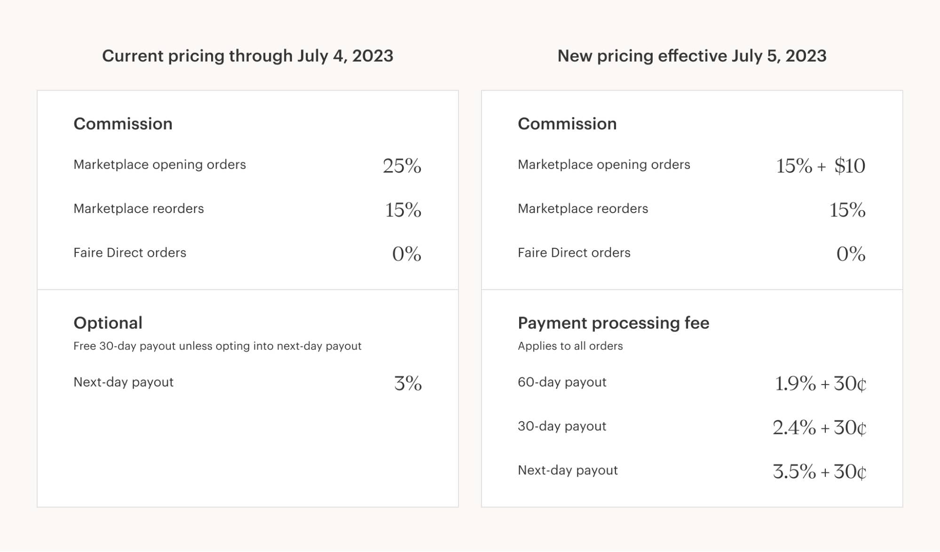Screen dimensions: 940x552
Task: Click 'Faire Direct orders' in new pricing panel
Action: pyautogui.click(x=574, y=253)
